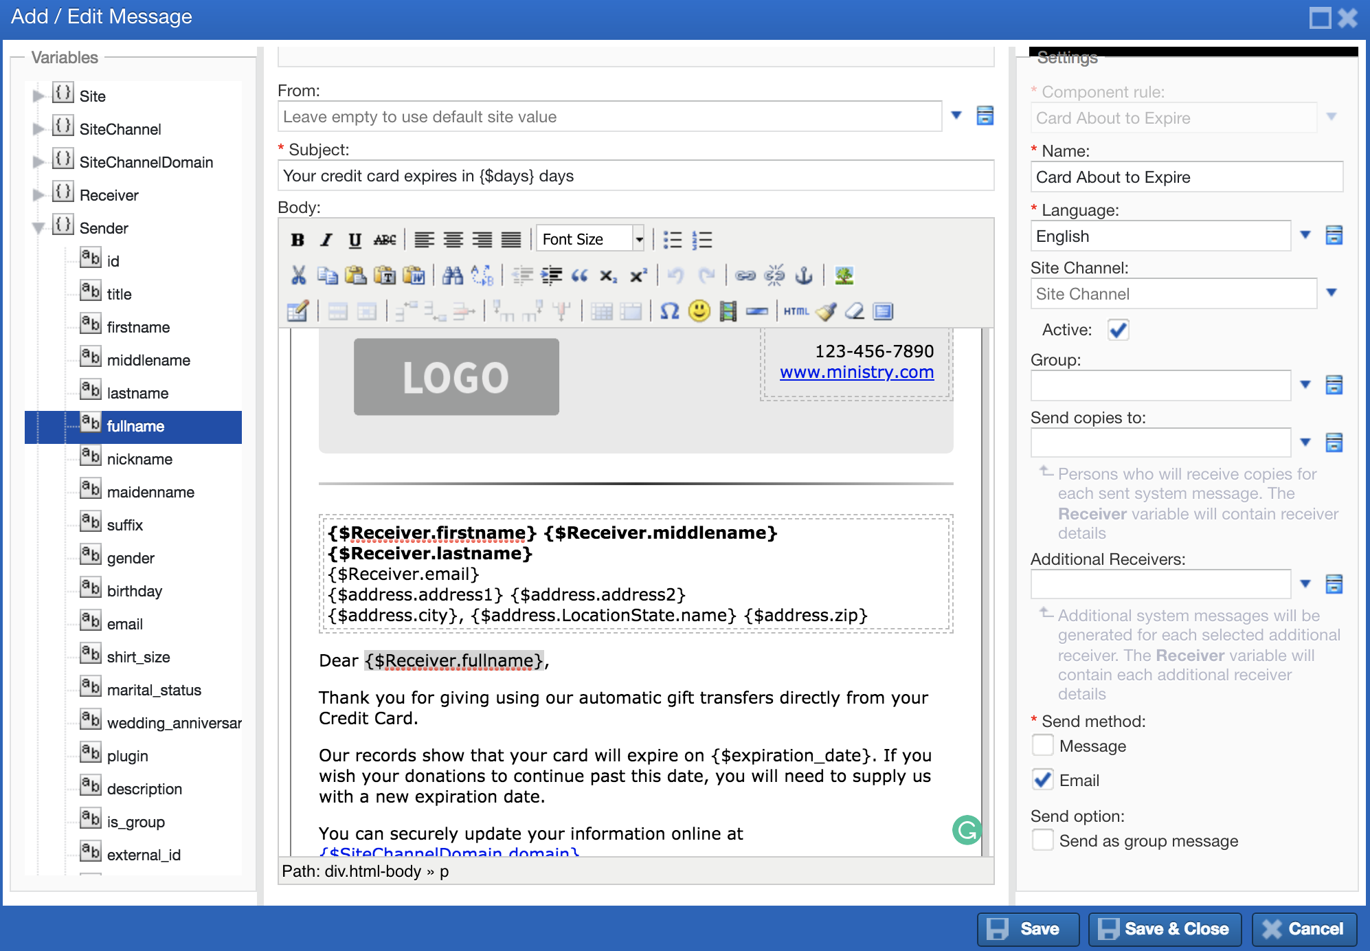Screen dimensions: 1370x951
Task: Insert a smiley face emoticon
Action: [x=697, y=311]
